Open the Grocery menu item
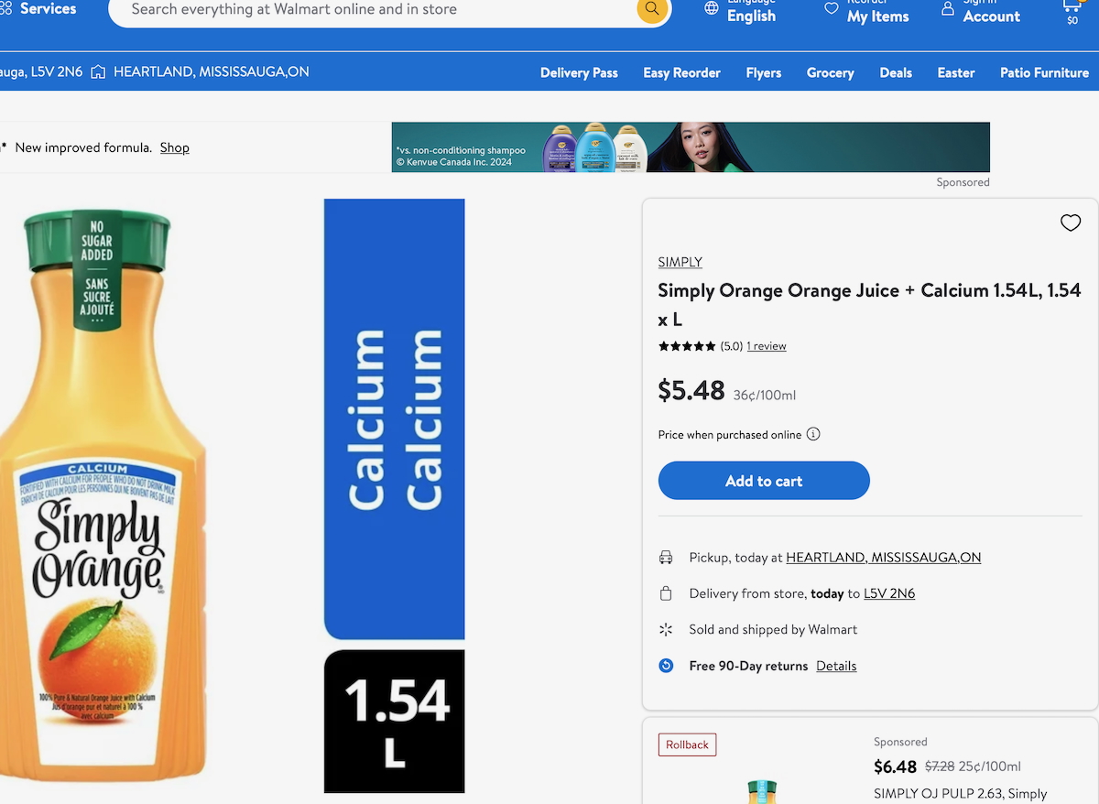Image resolution: width=1099 pixels, height=804 pixels. point(830,72)
